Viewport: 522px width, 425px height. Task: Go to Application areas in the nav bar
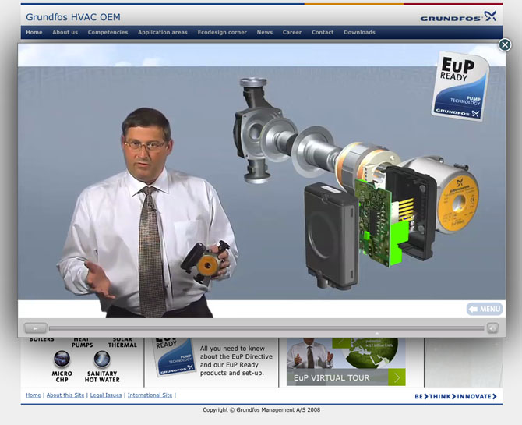pos(163,32)
